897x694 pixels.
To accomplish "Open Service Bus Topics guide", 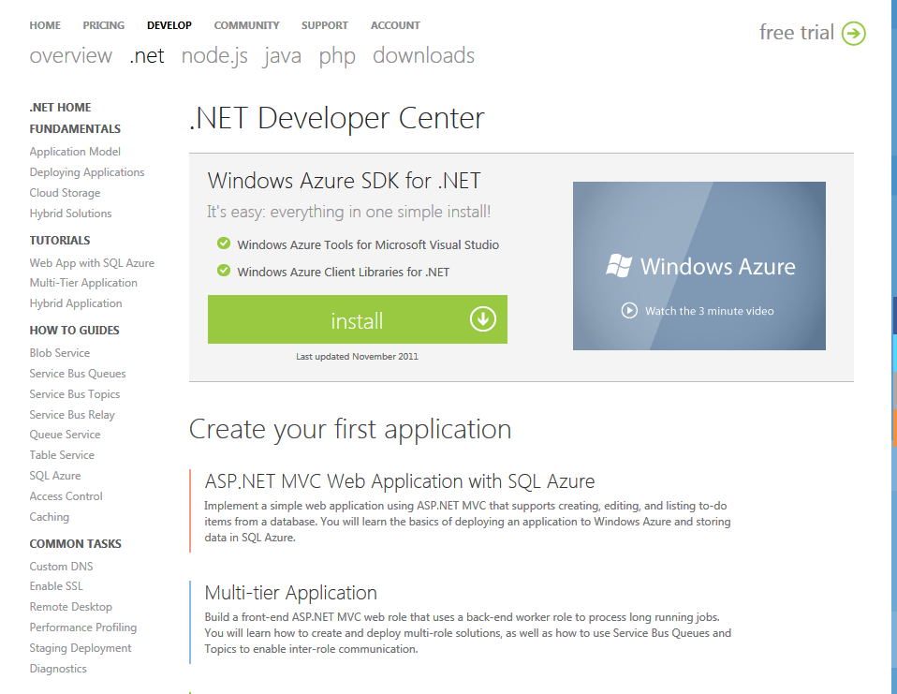I will [x=74, y=394].
